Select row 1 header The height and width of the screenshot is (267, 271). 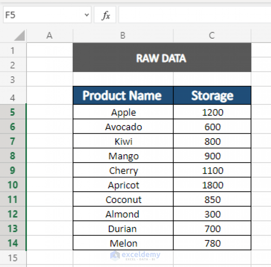coord(13,50)
